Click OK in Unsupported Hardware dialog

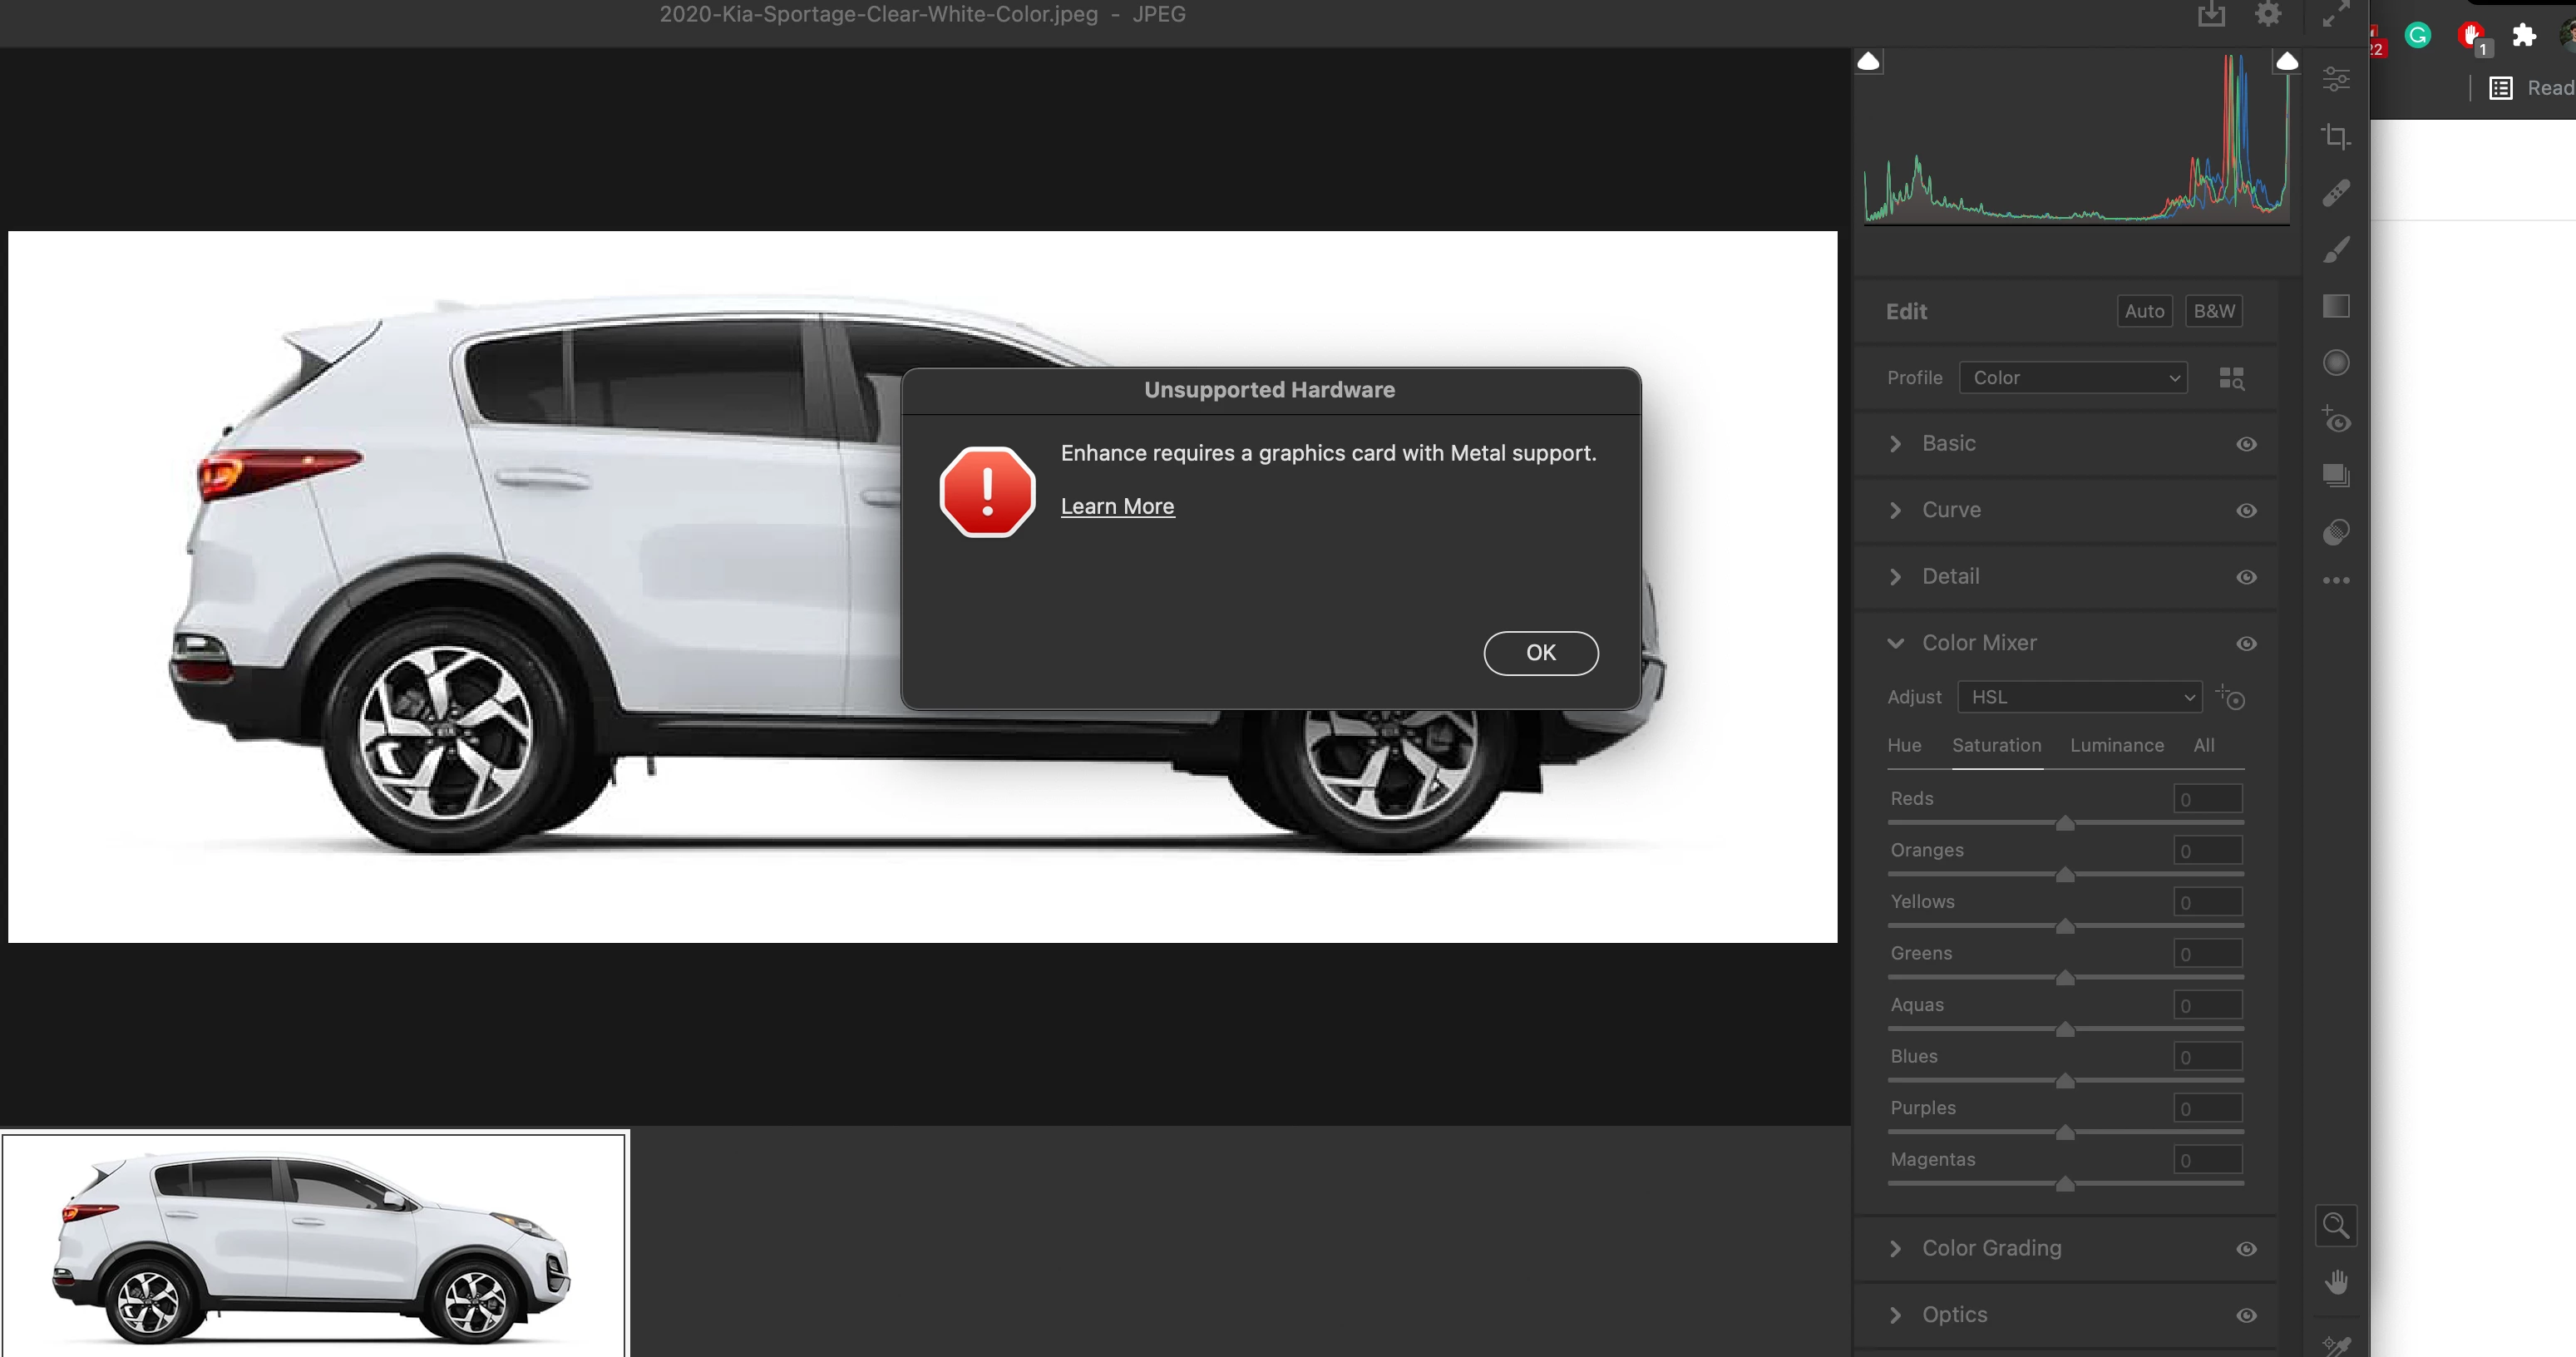coord(1540,653)
